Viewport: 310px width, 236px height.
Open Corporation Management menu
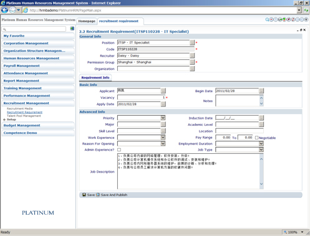[x=38, y=44]
